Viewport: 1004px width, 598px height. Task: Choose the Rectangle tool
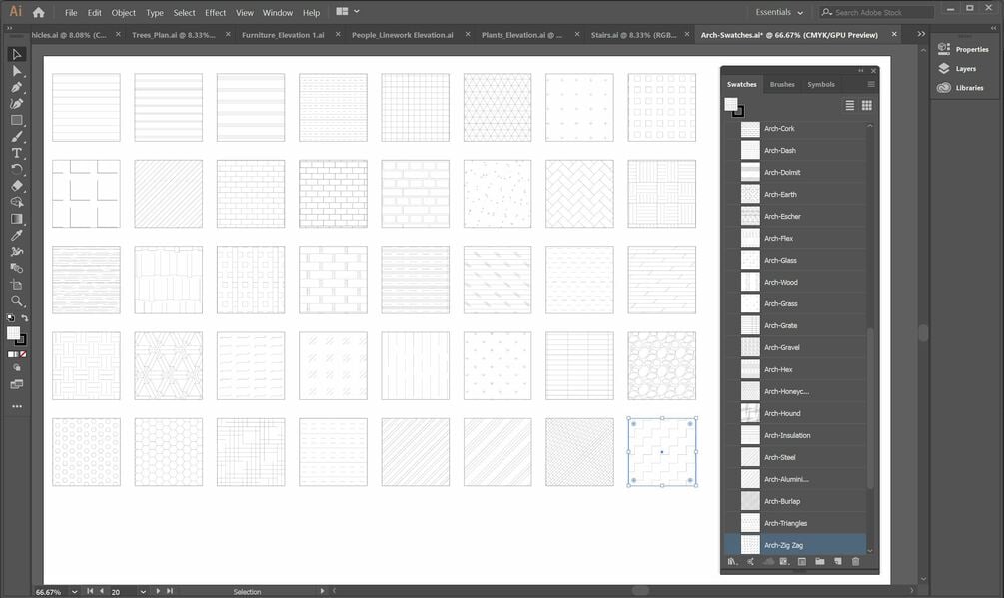click(17, 120)
